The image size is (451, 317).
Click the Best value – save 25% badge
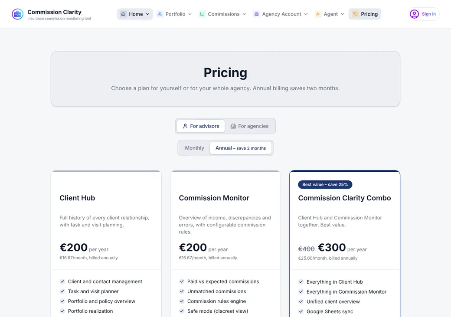[x=325, y=184]
